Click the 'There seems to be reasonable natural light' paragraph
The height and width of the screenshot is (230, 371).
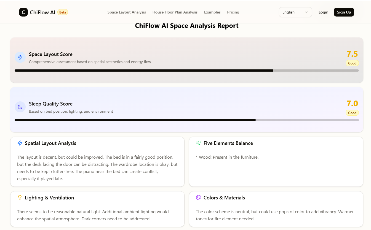(x=93, y=215)
